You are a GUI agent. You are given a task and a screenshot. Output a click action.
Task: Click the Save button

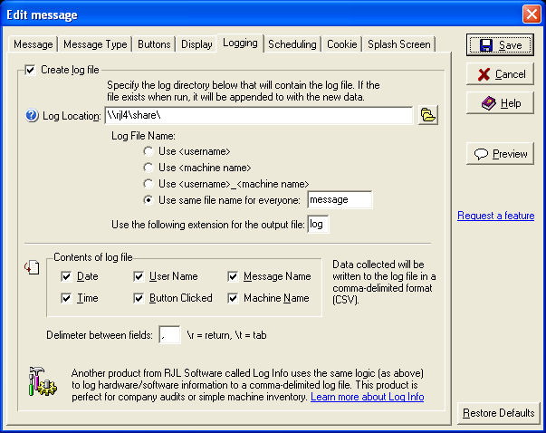click(x=500, y=45)
